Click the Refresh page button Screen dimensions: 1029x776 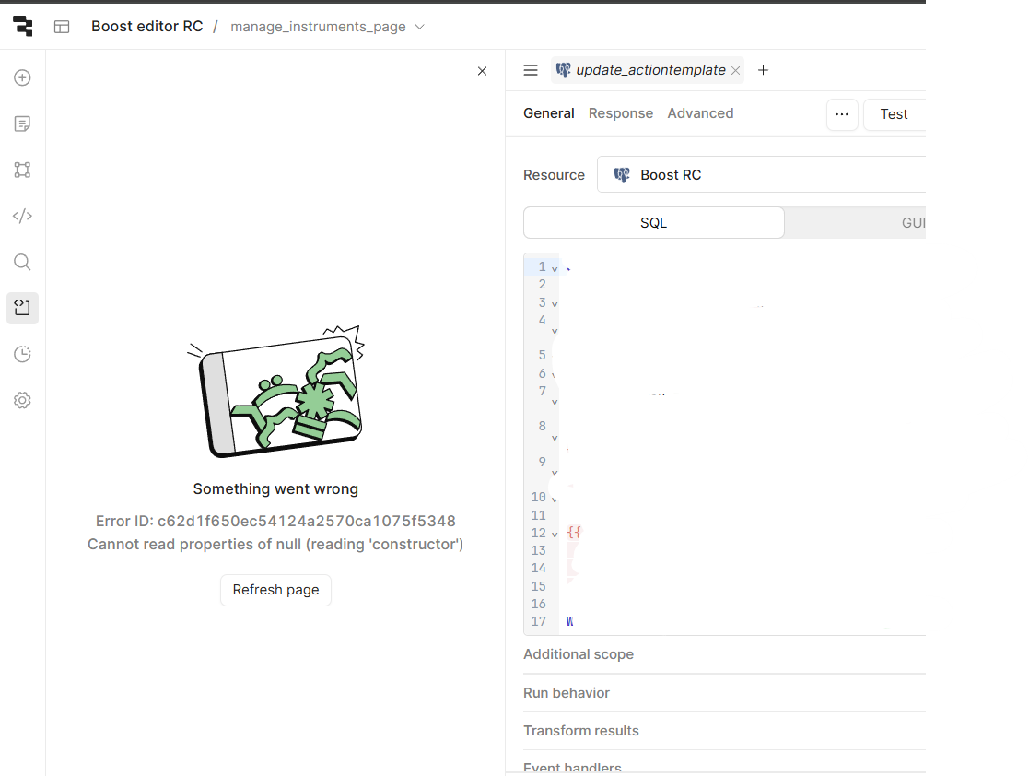[275, 590]
